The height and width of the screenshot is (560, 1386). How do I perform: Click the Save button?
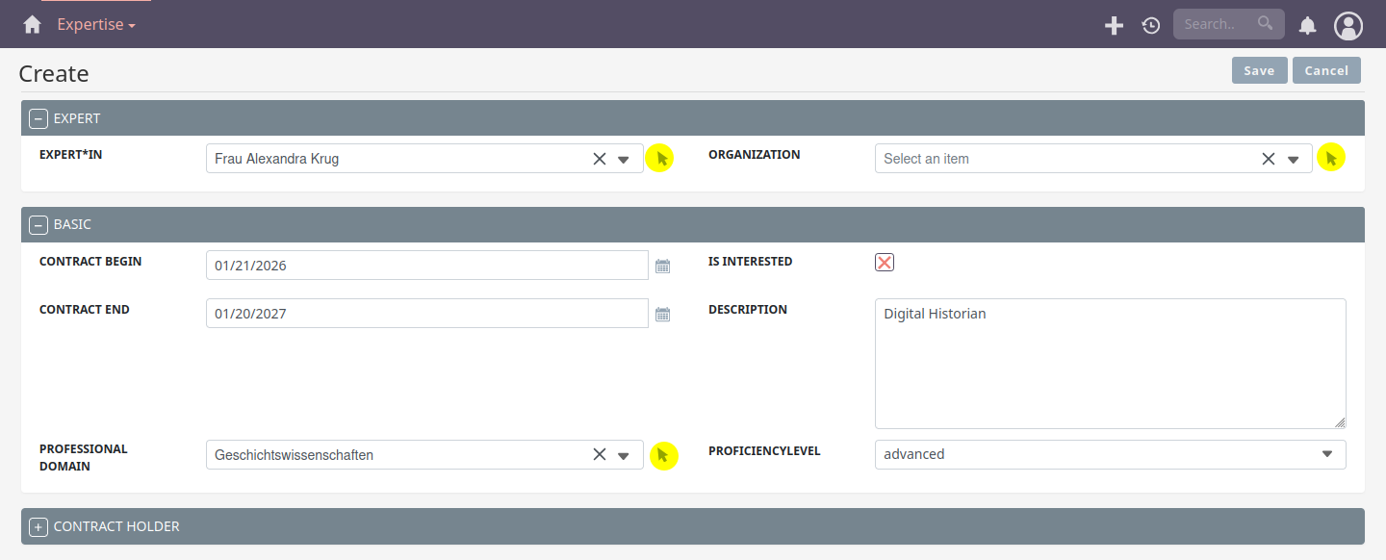coord(1259,70)
